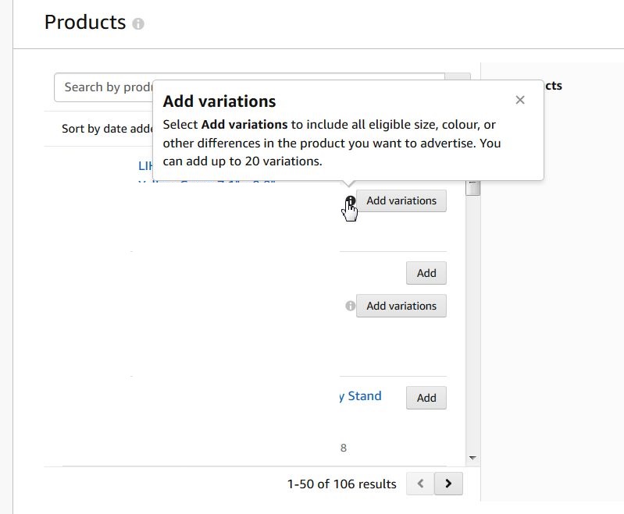Open the product link ending in Stand

click(x=359, y=396)
